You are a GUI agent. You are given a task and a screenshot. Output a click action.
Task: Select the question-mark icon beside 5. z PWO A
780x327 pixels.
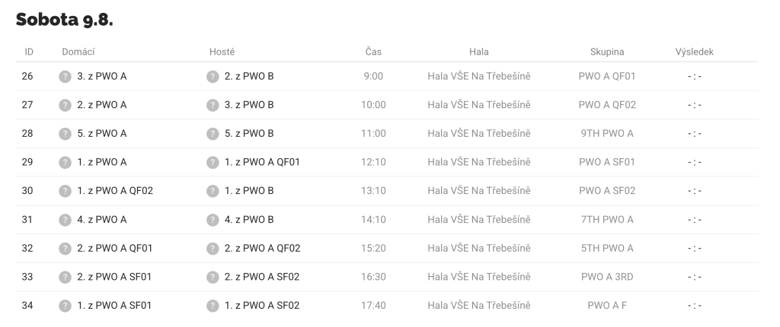pyautogui.click(x=66, y=134)
